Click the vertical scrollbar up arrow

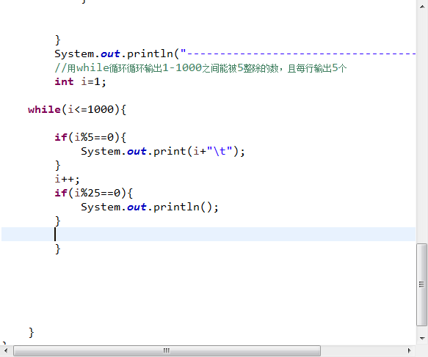click(422, 7)
